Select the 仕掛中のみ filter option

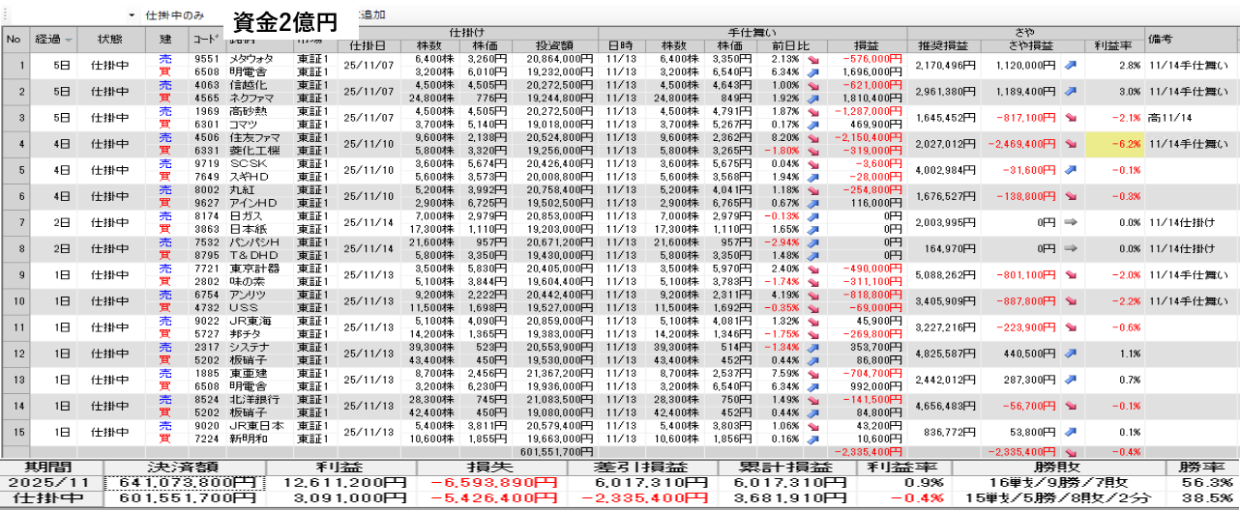pyautogui.click(x=175, y=16)
